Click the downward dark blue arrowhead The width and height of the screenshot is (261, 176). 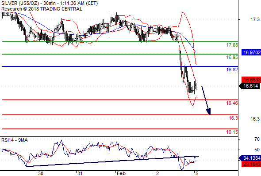click(209, 112)
